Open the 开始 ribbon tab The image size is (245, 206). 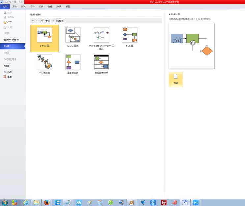(14, 6)
